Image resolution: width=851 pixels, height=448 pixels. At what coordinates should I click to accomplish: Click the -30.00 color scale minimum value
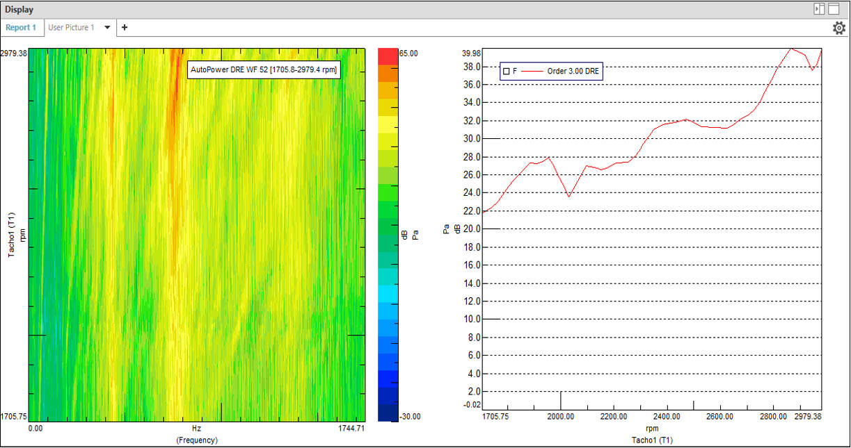click(x=408, y=416)
